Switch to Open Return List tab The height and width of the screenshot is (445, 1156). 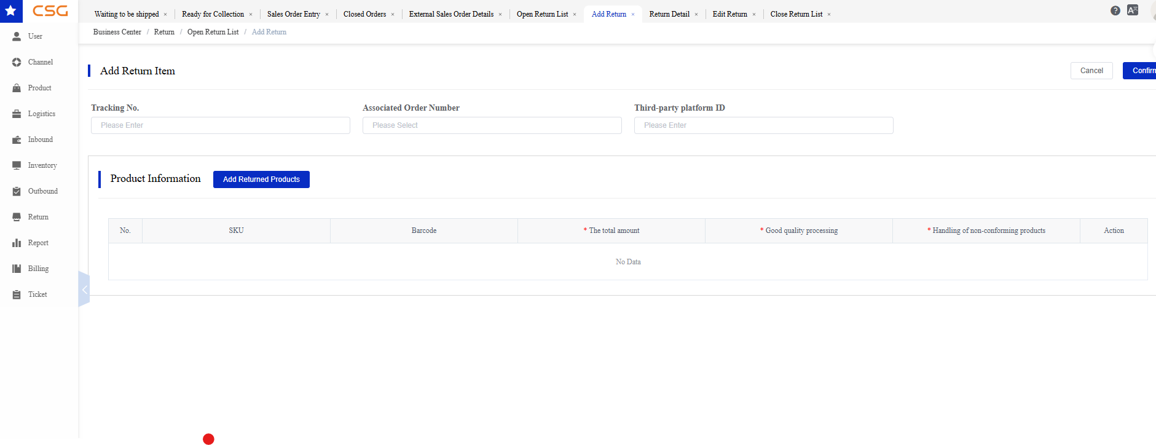[542, 14]
